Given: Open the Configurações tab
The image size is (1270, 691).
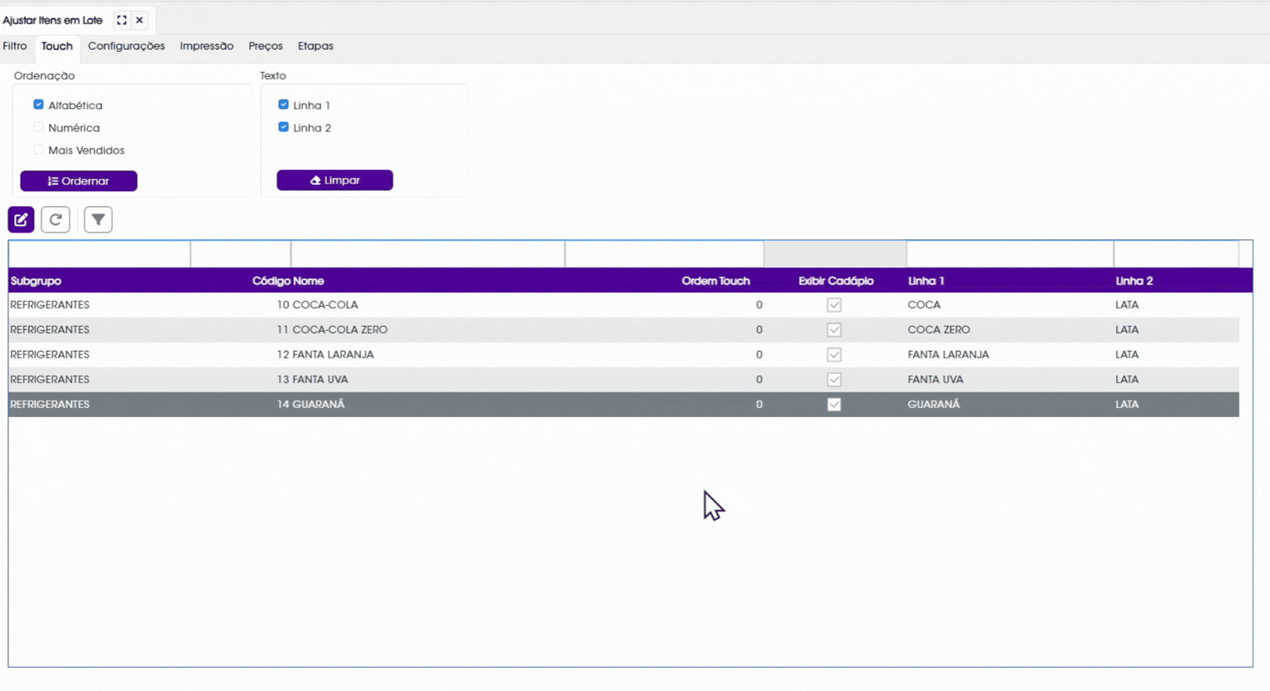Looking at the screenshot, I should pos(127,46).
